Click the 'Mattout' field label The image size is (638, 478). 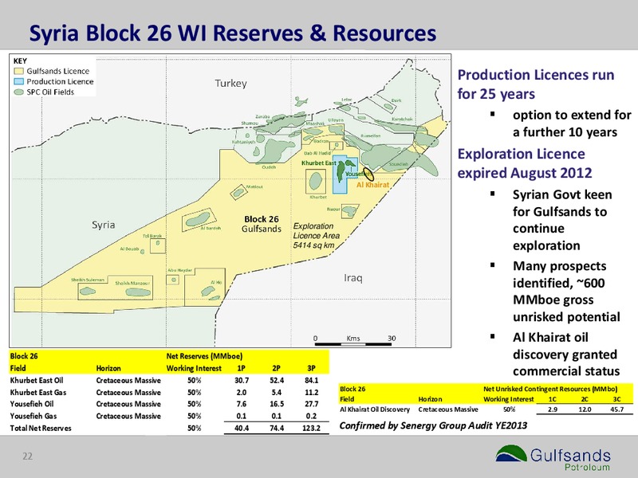click(254, 187)
